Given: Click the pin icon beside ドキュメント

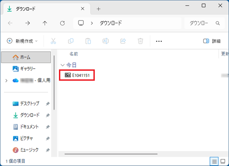Looking at the screenshot, I should click(x=48, y=127).
